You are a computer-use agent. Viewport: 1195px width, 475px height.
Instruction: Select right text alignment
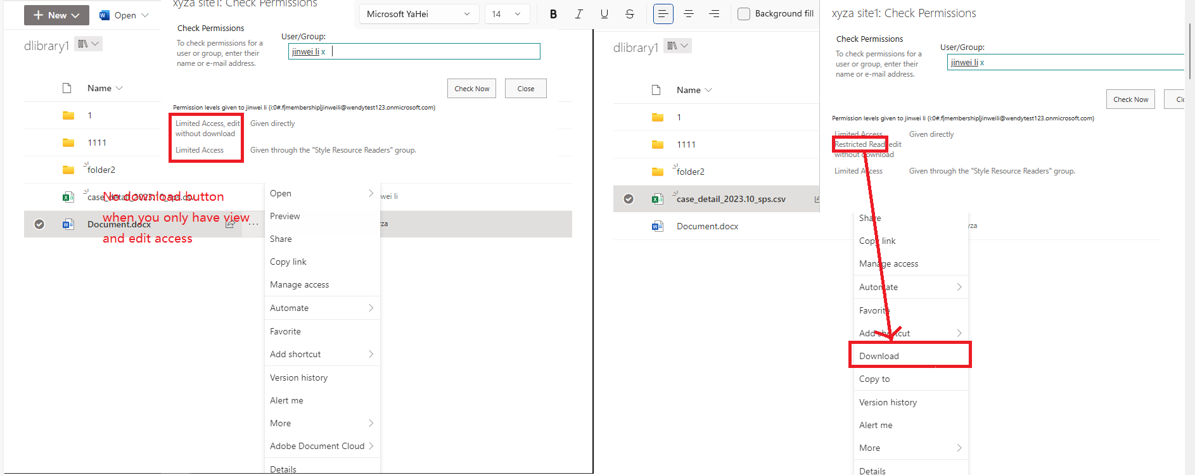pyautogui.click(x=714, y=14)
